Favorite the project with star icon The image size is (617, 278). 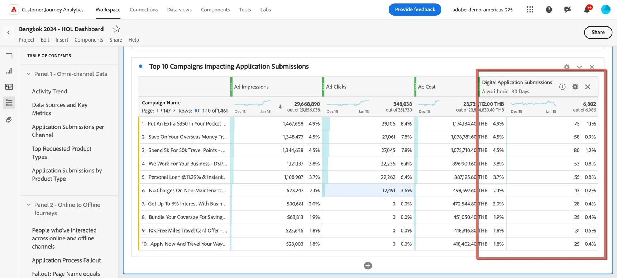click(x=116, y=29)
